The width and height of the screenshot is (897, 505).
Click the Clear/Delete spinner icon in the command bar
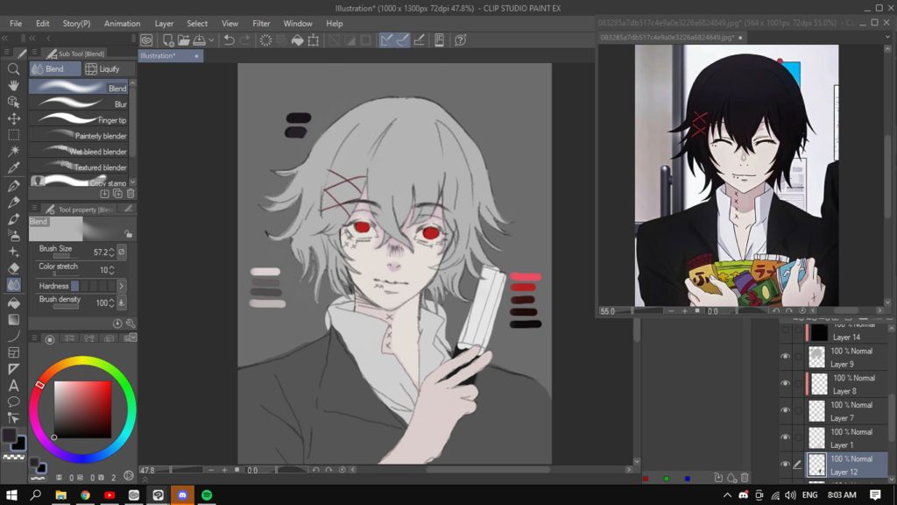(x=265, y=40)
